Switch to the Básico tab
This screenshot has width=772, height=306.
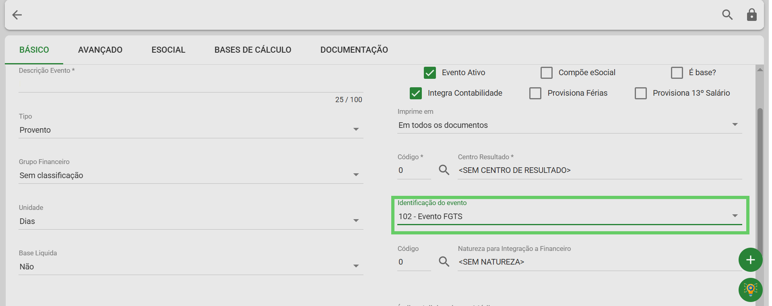(34, 50)
